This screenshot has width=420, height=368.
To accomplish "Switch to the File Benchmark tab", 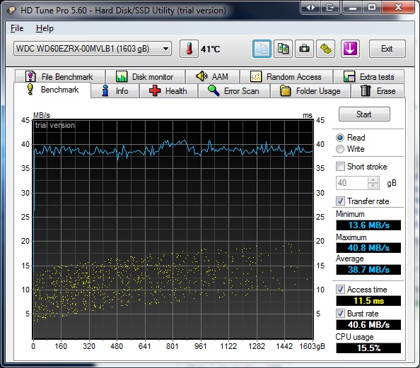I will [x=59, y=77].
